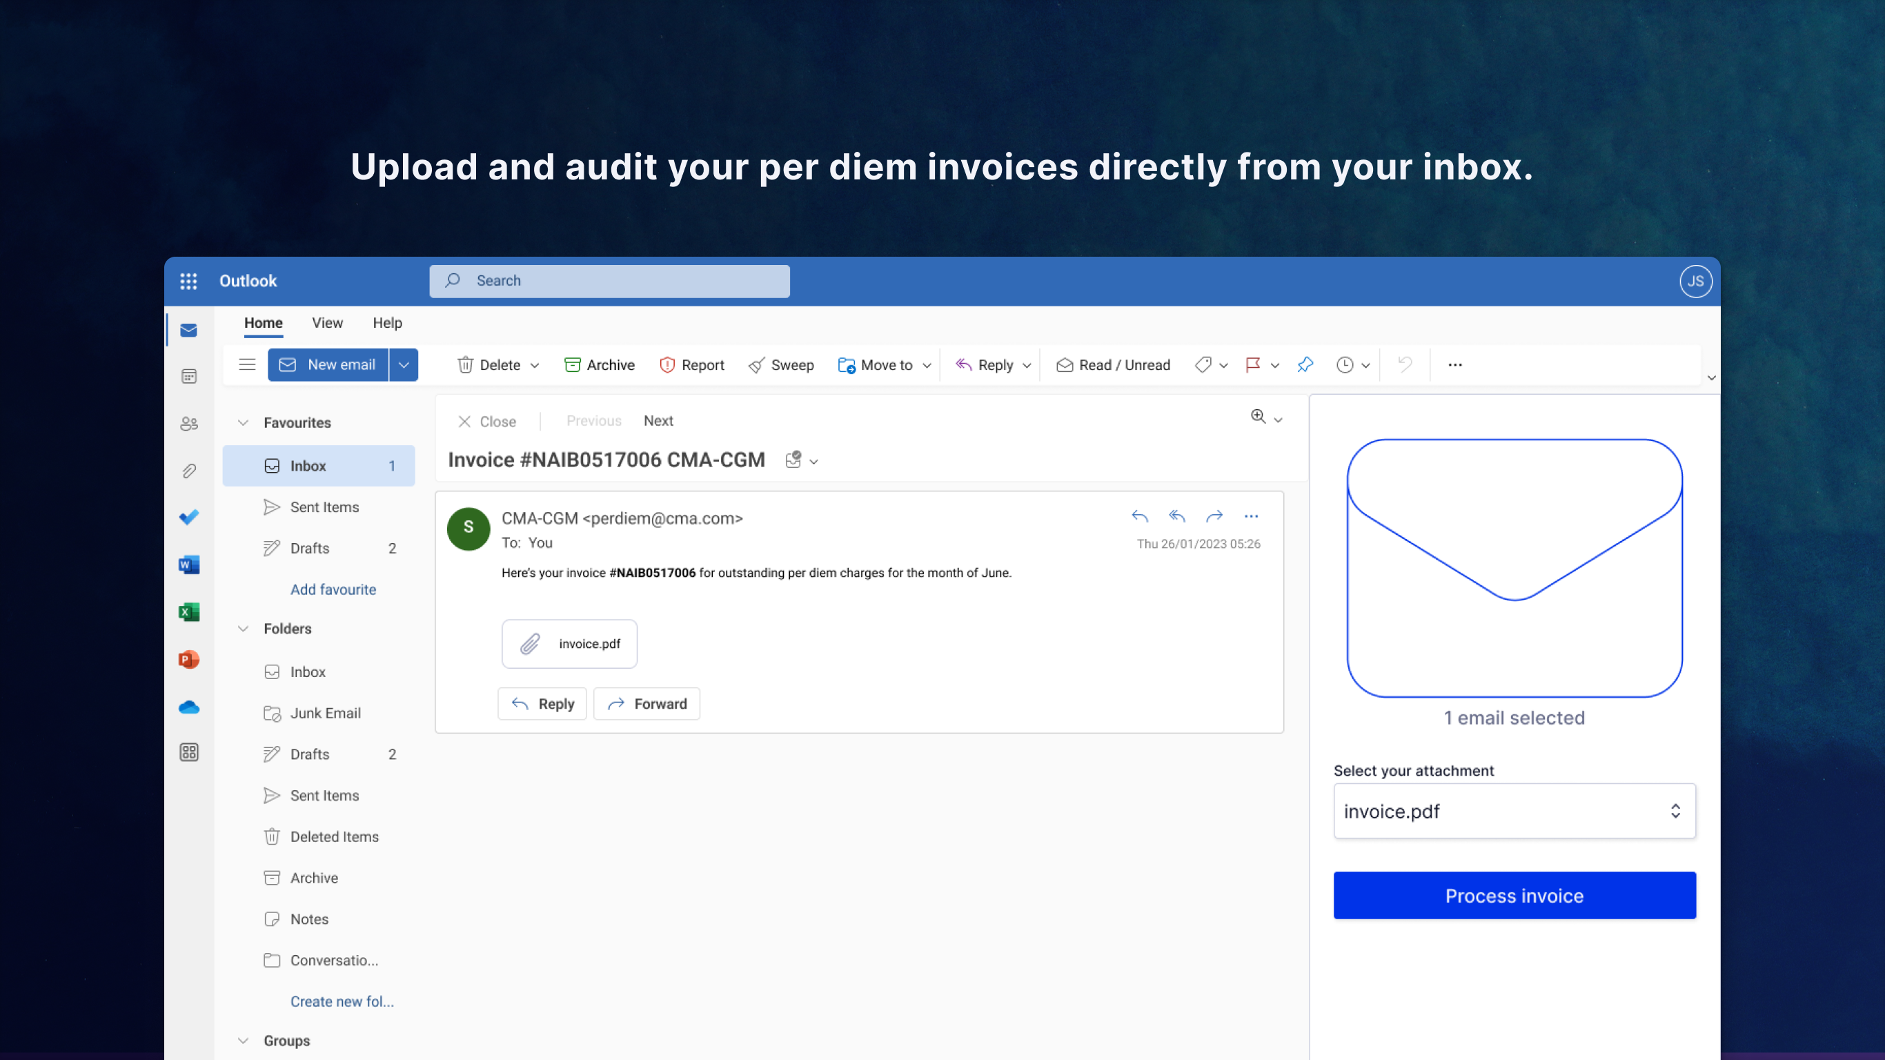Open the toolbar more options ellipsis
The height and width of the screenshot is (1060, 1885).
(x=1454, y=364)
